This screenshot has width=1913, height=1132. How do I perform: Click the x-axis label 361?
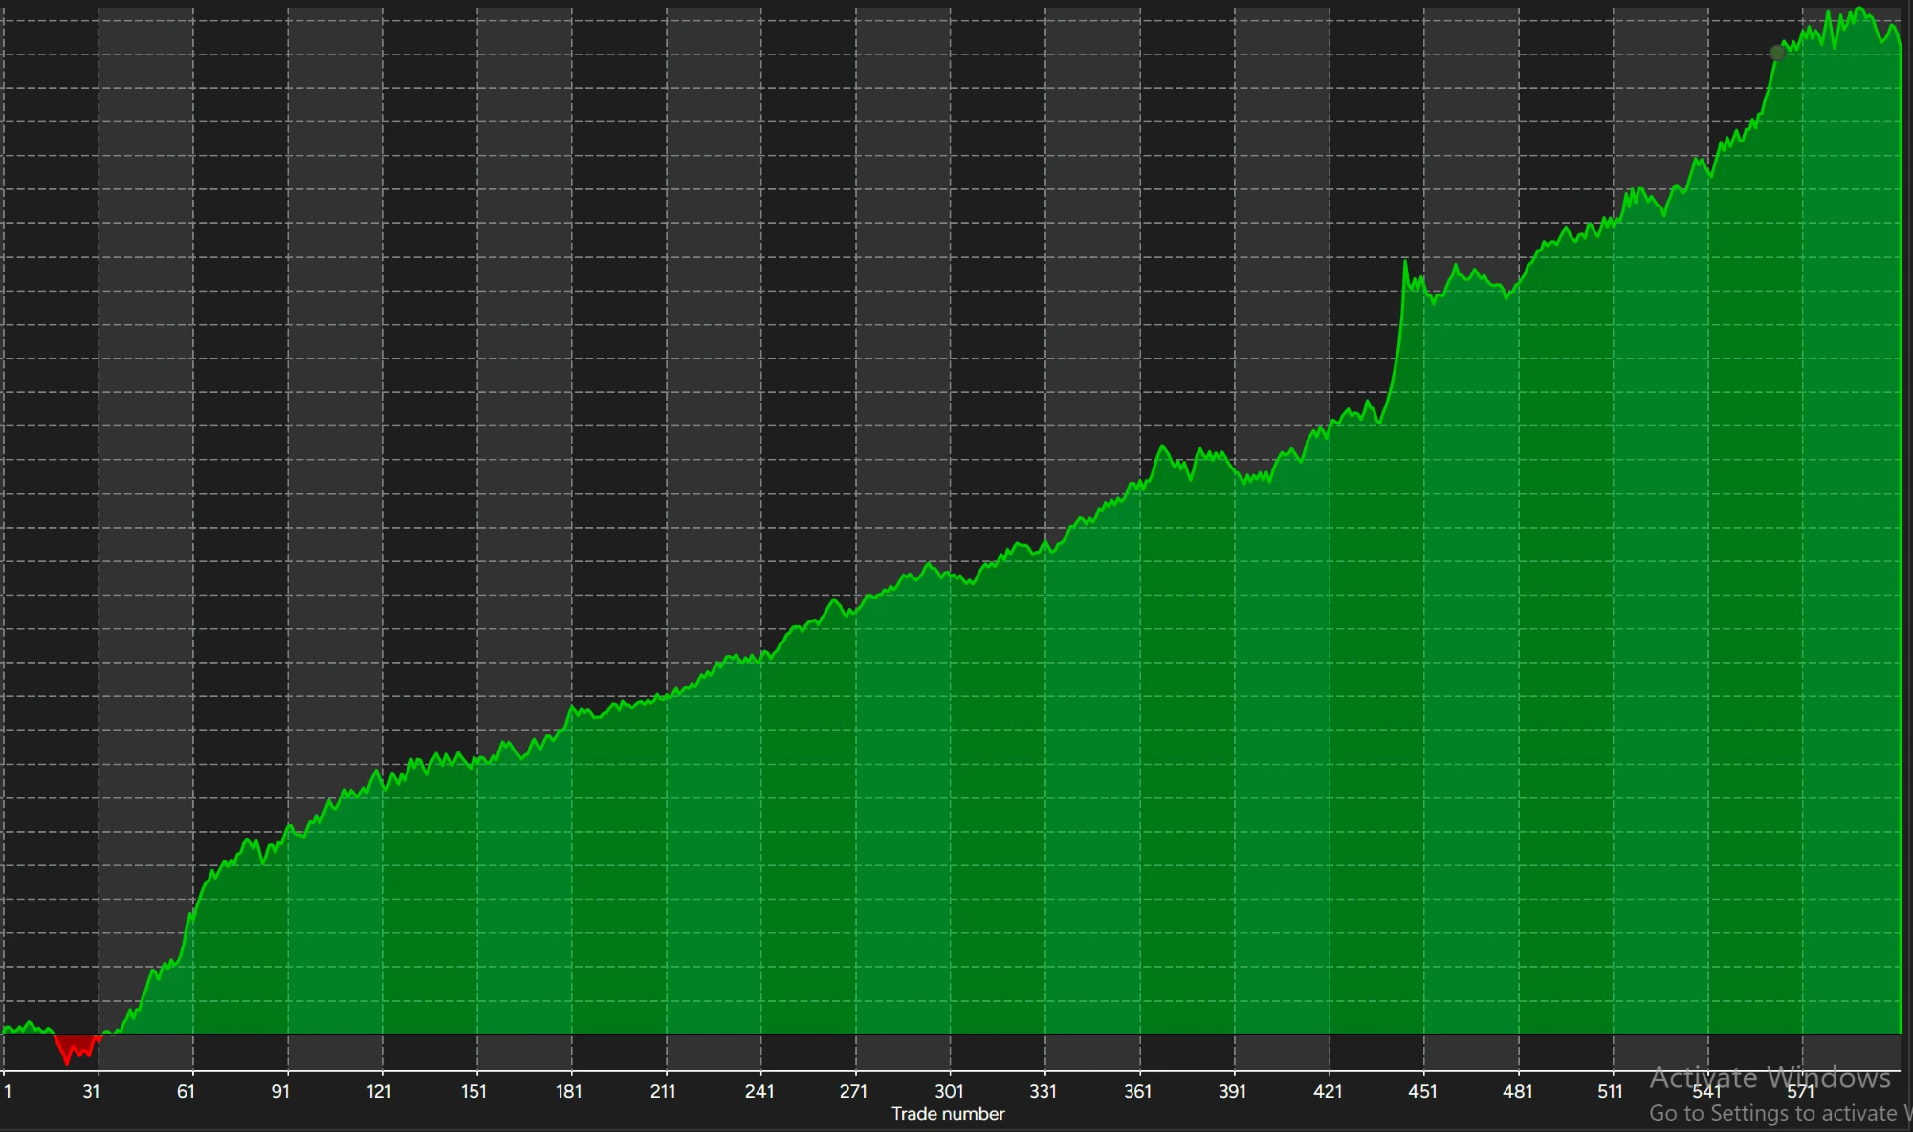(x=1137, y=1091)
